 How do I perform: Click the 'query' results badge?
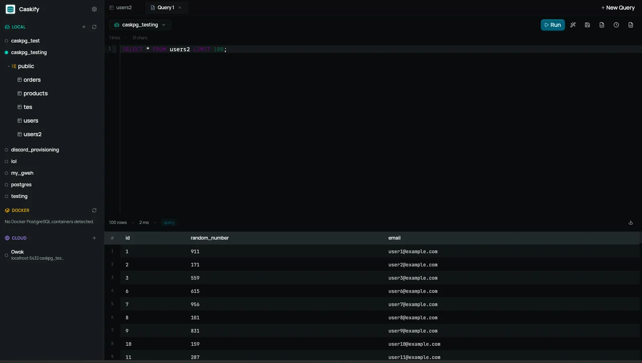click(x=169, y=222)
